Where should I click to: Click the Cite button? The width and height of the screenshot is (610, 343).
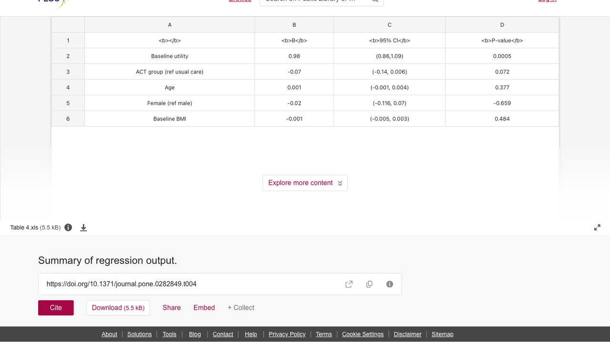[56, 308]
